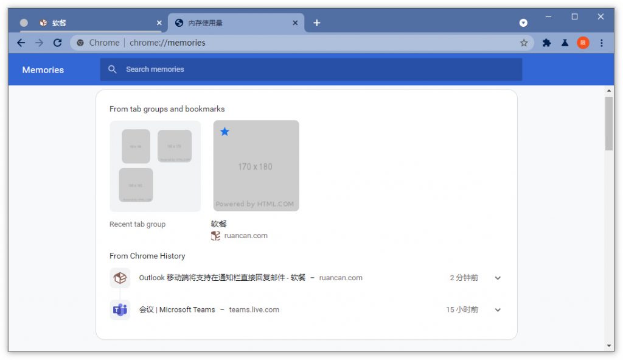The height and width of the screenshot is (360, 623).
Task: Click the forward navigation arrow
Action: point(39,43)
